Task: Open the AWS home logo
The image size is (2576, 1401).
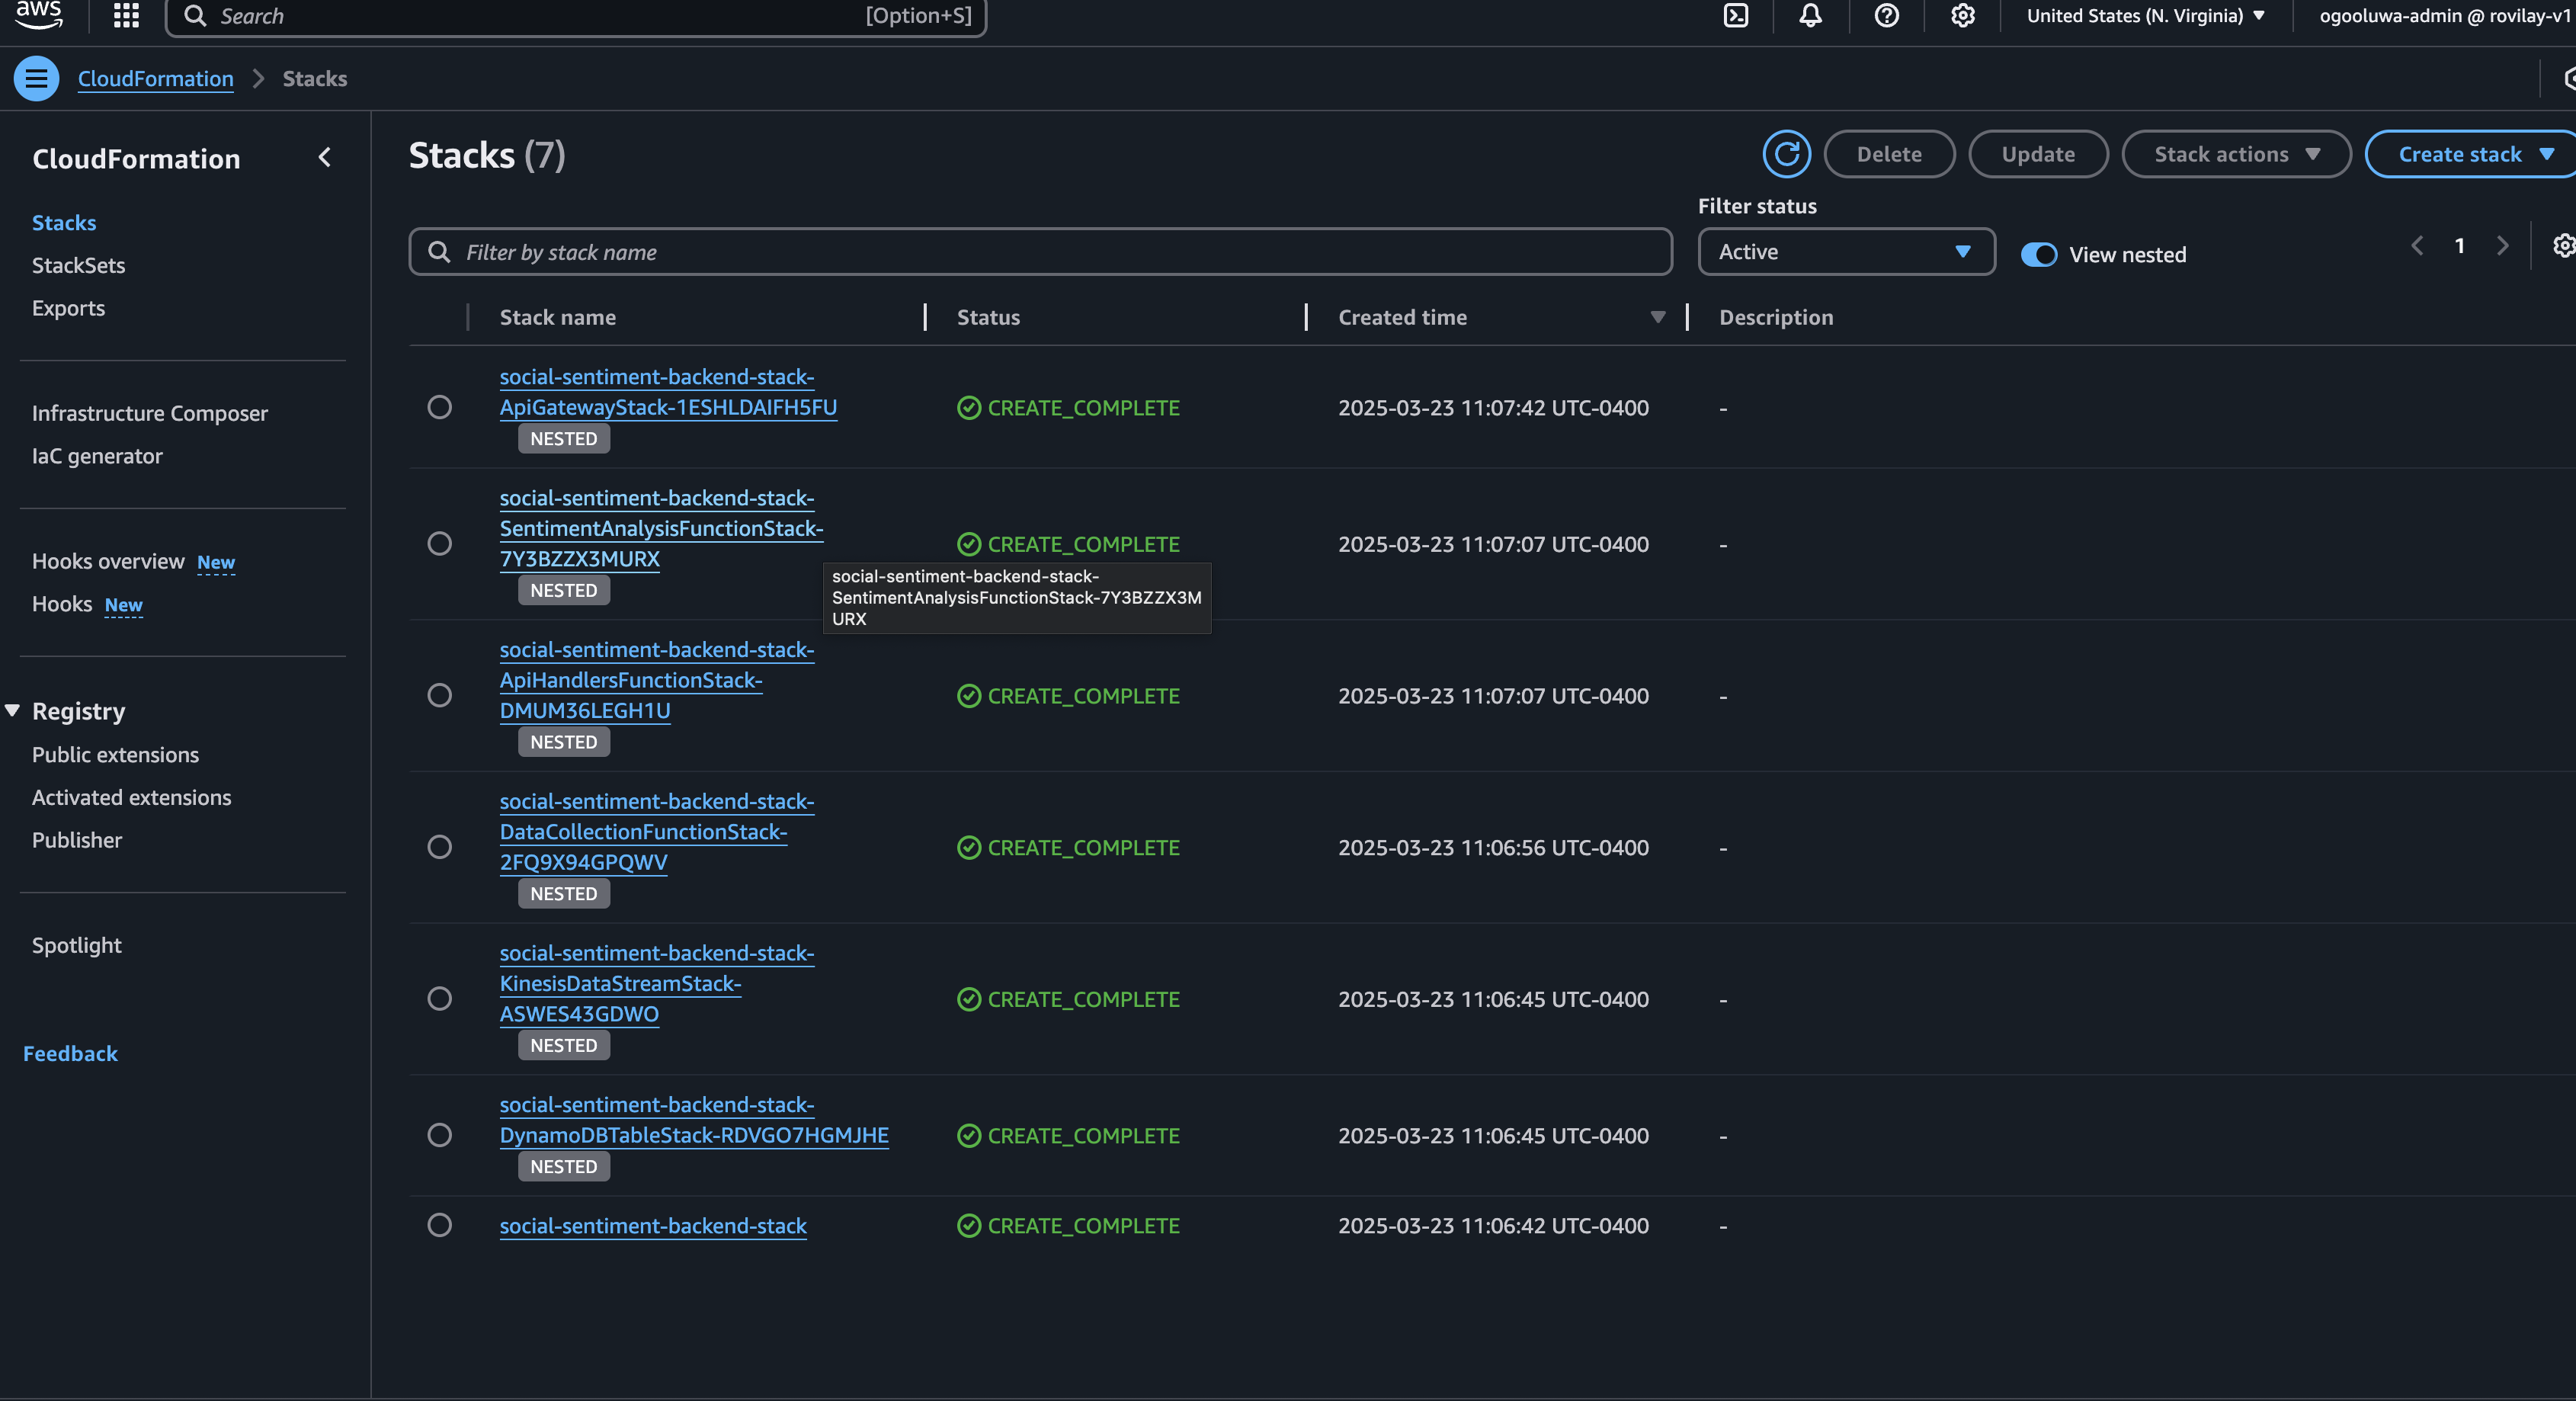Action: click(39, 14)
